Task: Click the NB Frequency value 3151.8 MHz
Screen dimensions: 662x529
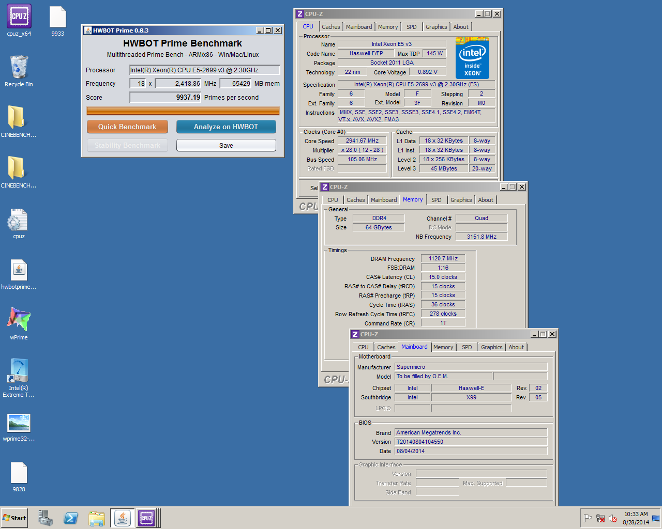Action: 482,237
